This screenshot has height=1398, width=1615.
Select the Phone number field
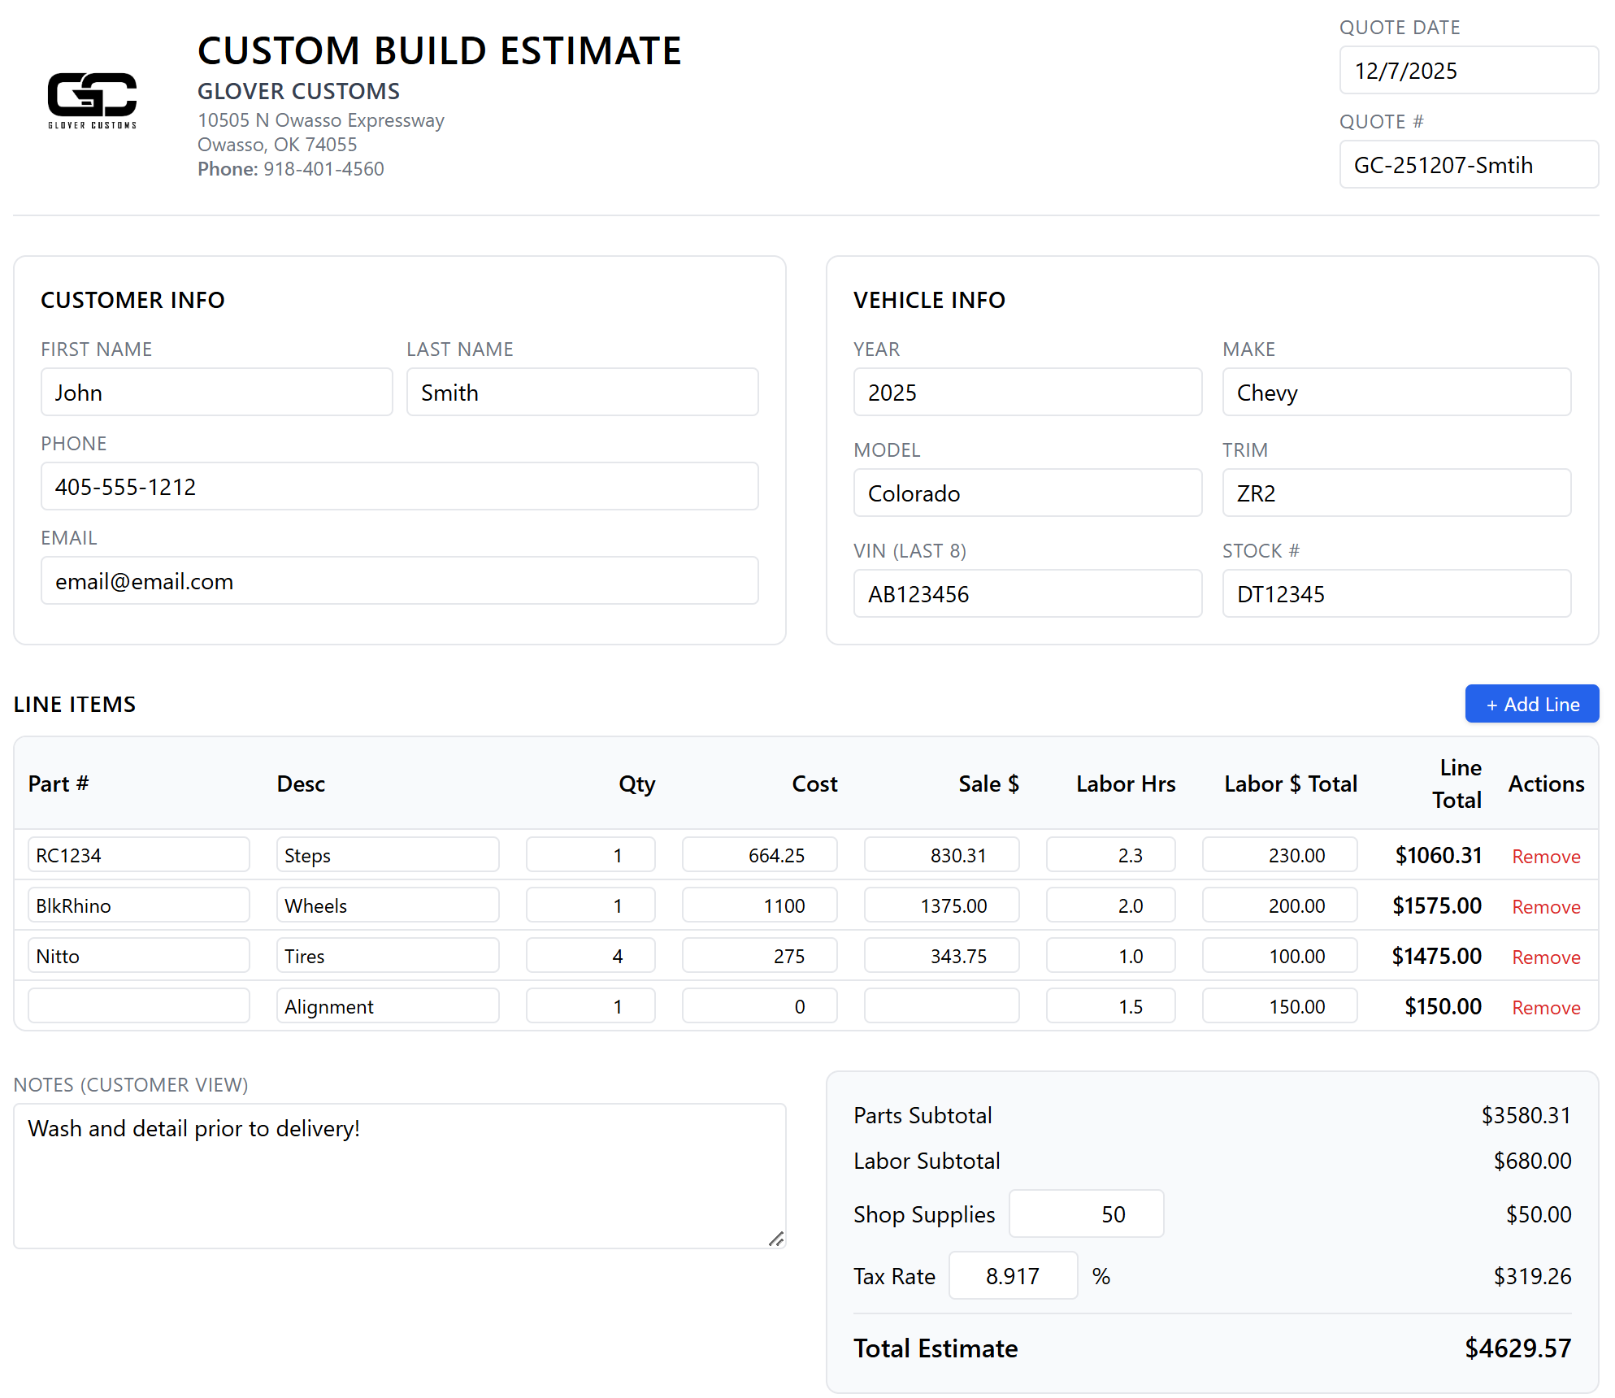(399, 486)
